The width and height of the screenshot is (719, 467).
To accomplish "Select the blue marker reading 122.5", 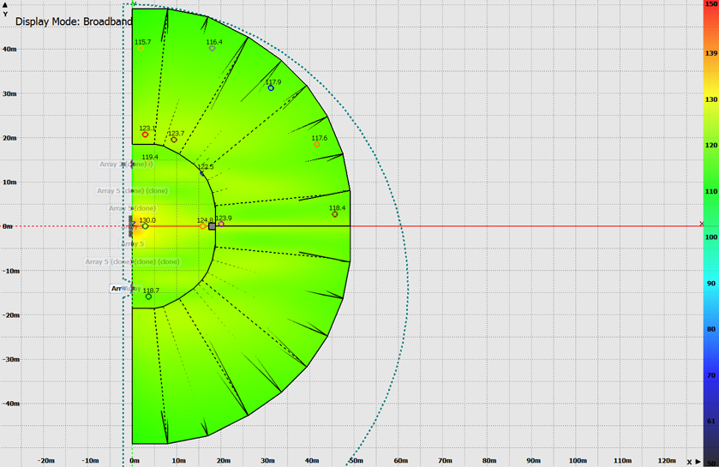I will point(203,173).
